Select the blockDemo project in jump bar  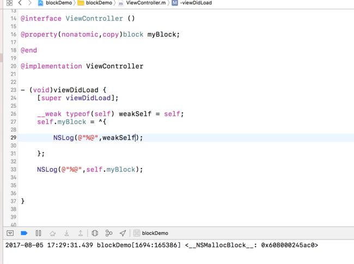[55, 3]
